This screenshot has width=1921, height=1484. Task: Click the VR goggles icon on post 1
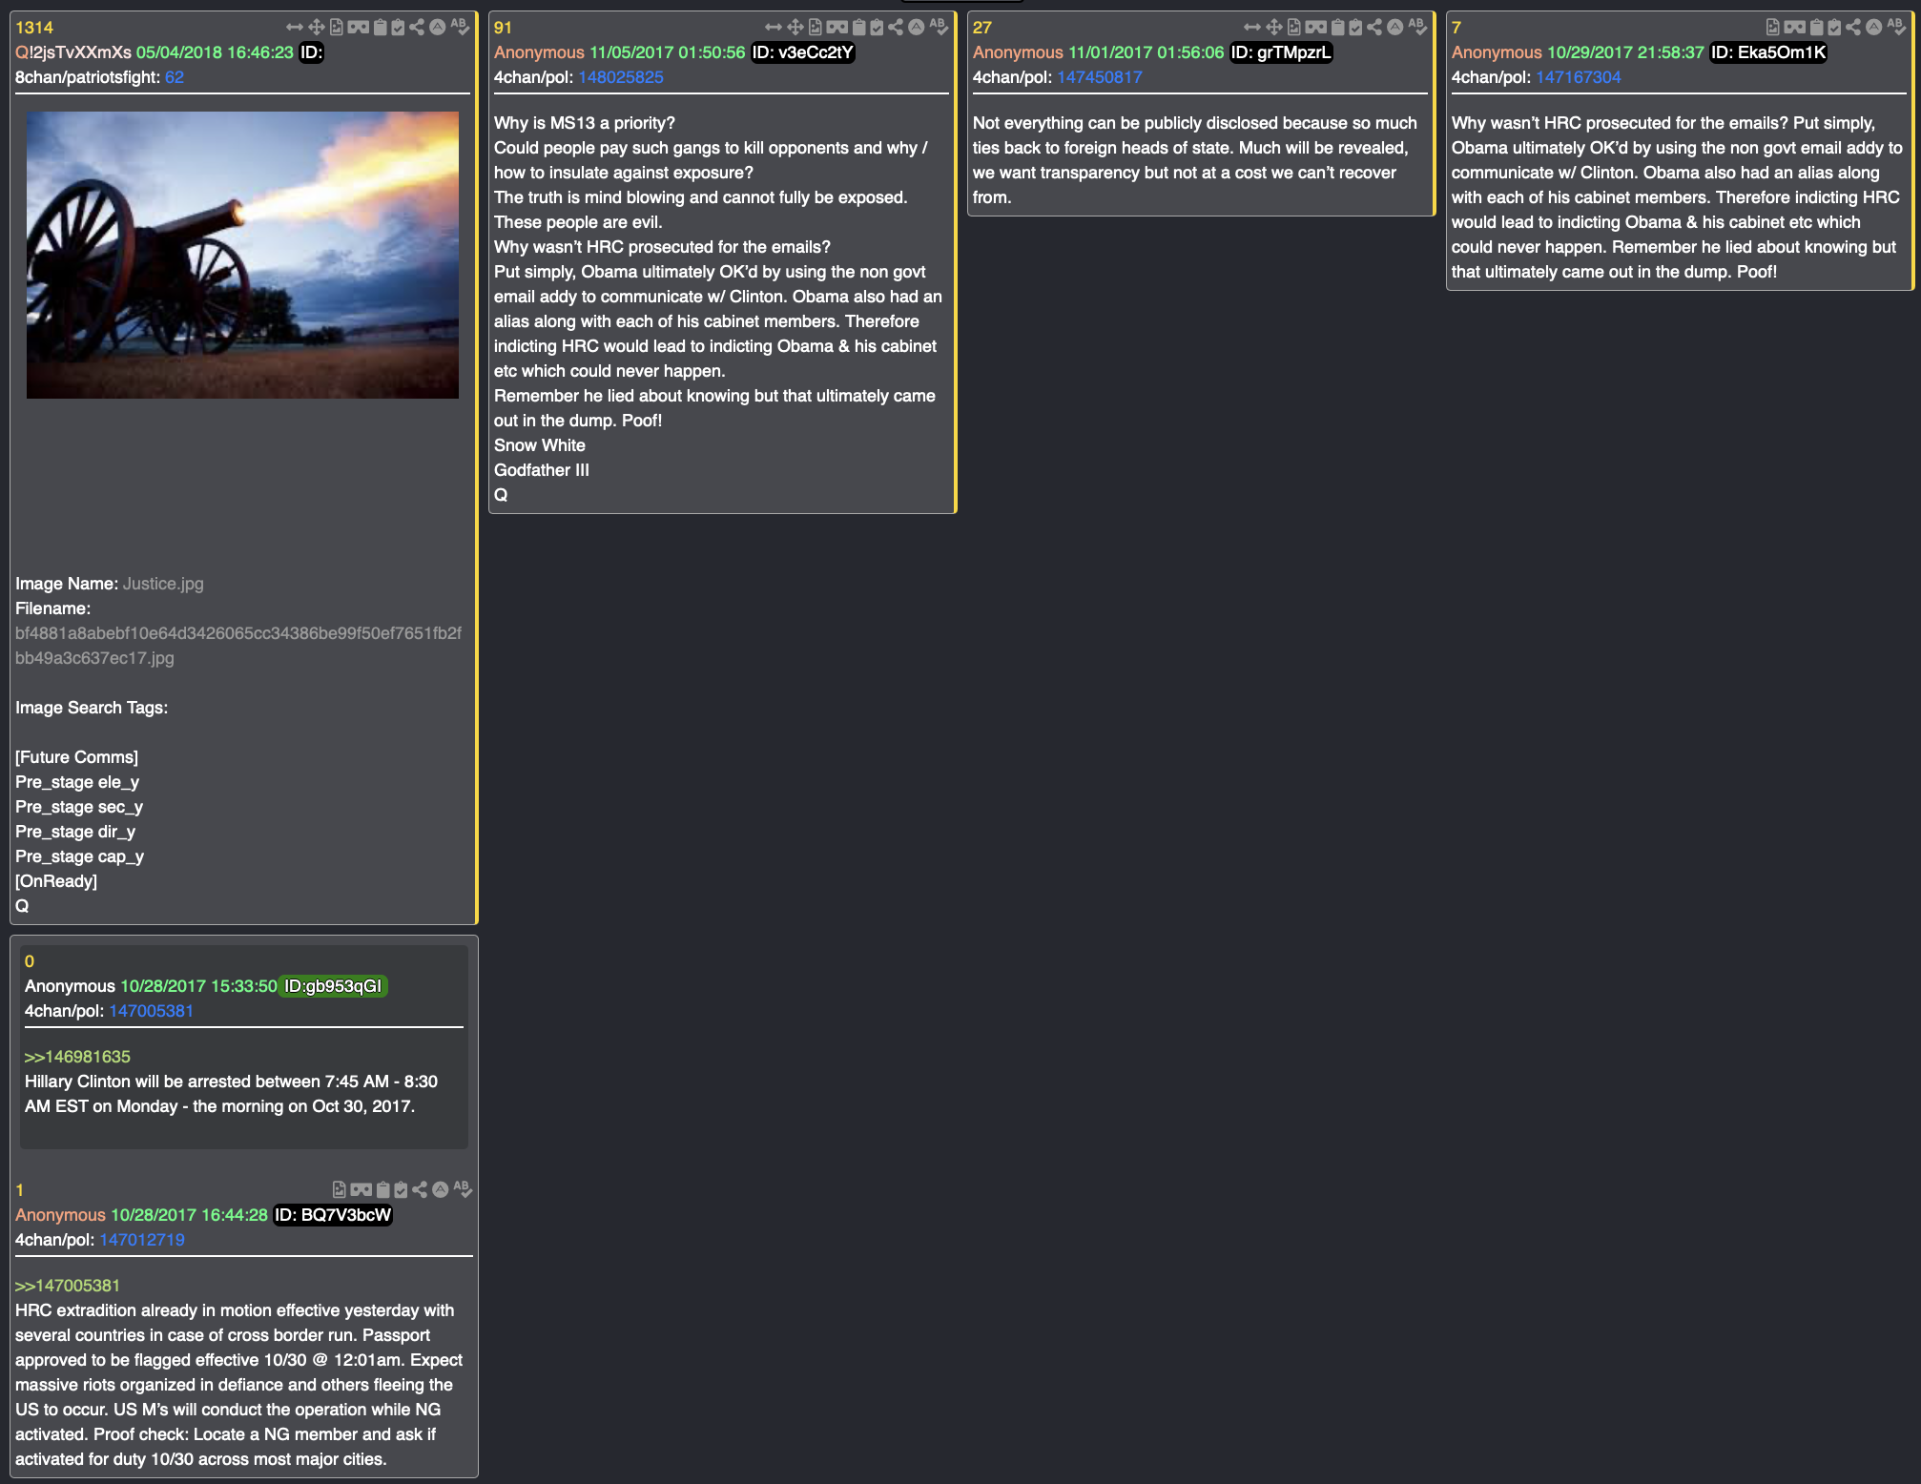click(361, 1189)
